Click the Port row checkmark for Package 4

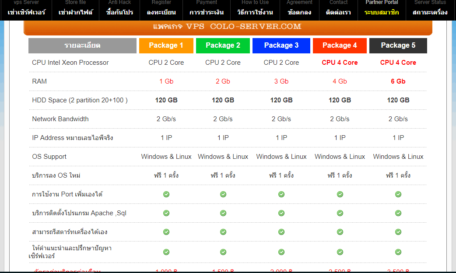tap(340, 194)
